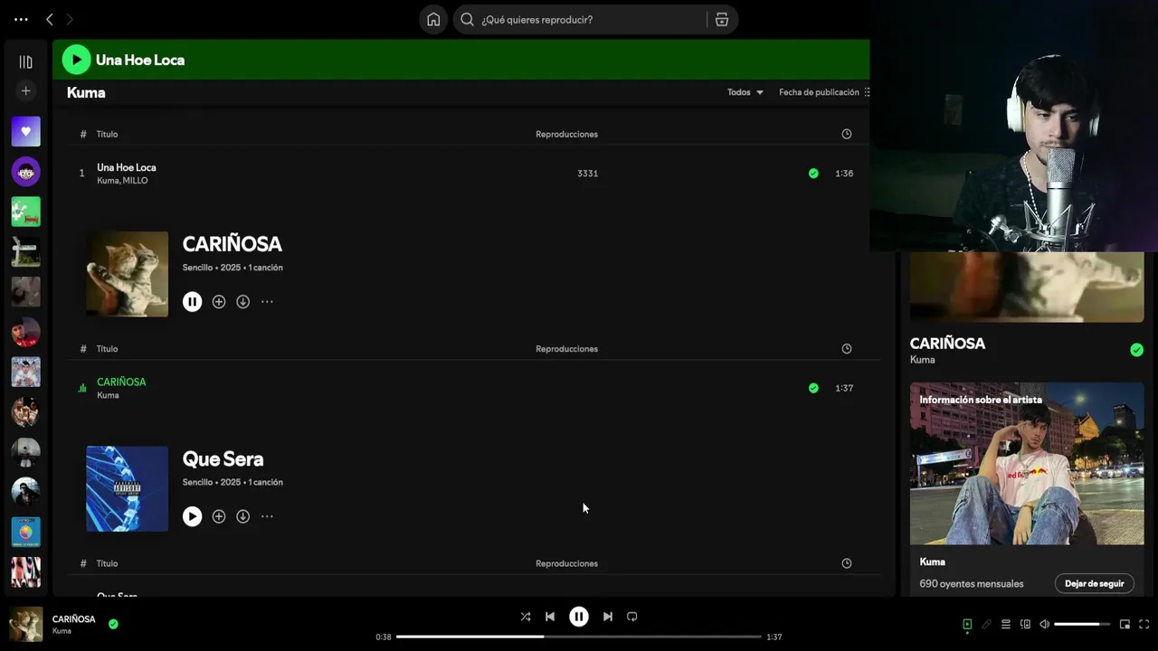This screenshot has width=1158, height=651.
Task: Open connect to a device icon
Action: pyautogui.click(x=1025, y=624)
